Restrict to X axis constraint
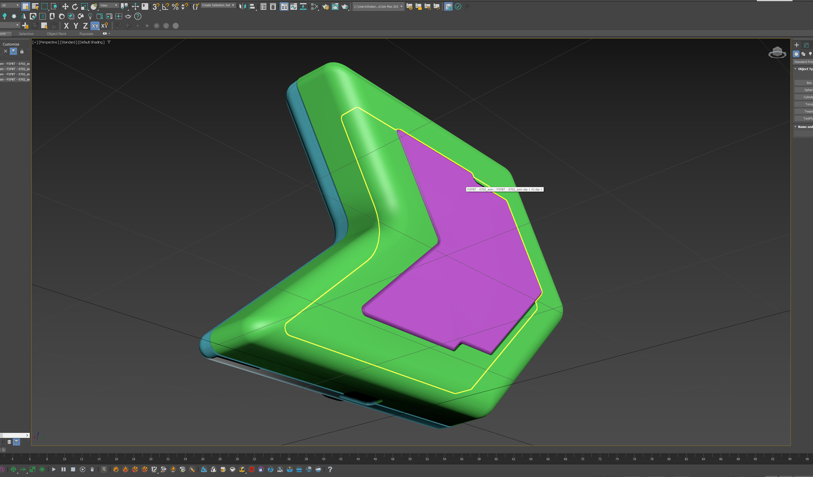Viewport: 813px width, 477px height. 66,26
